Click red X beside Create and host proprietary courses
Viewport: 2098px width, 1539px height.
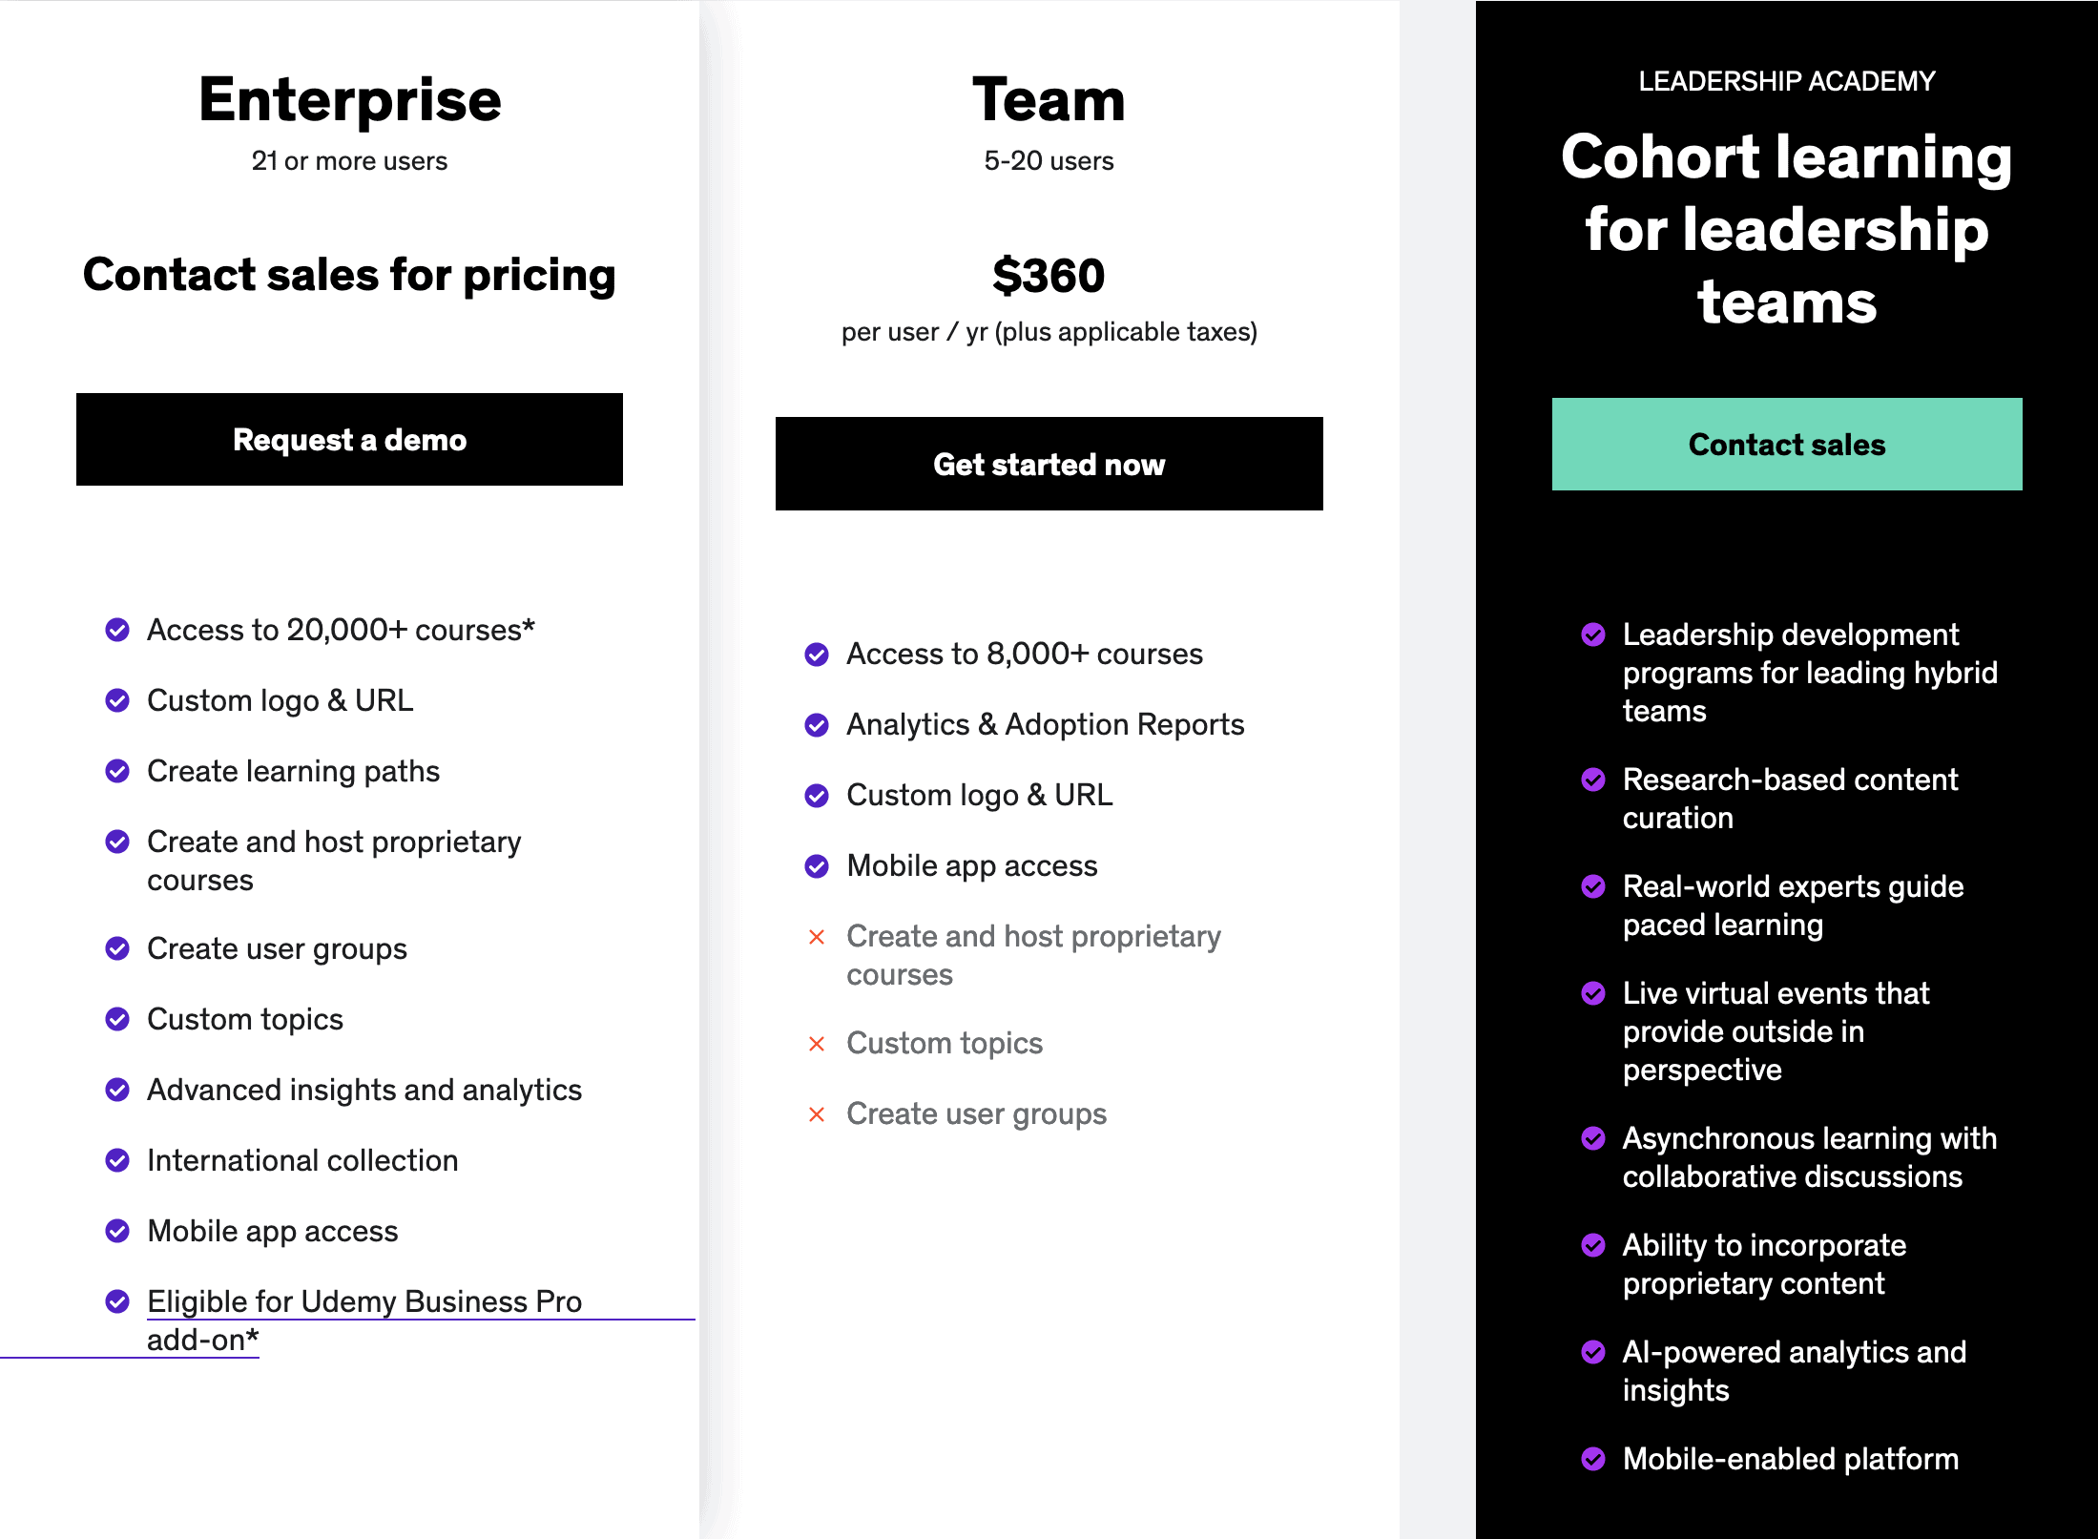pyautogui.click(x=817, y=937)
